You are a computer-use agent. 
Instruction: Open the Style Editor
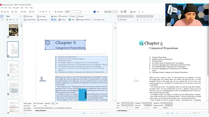(122, 19)
